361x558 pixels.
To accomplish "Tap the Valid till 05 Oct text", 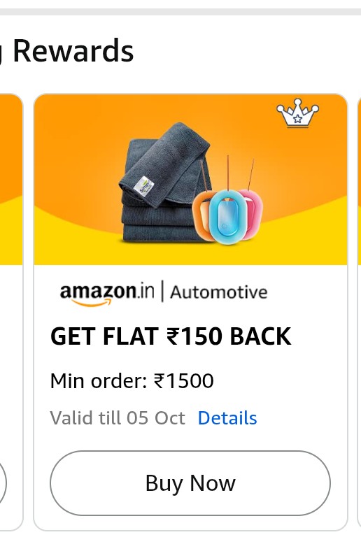I will pyautogui.click(x=118, y=417).
